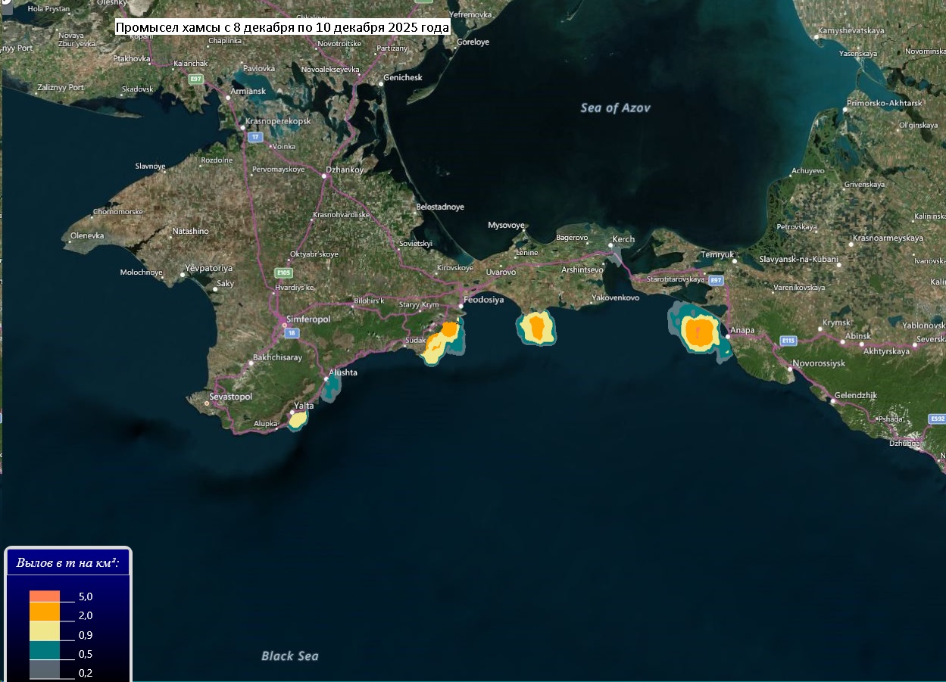946x682 pixels.
Task: Click the salmon 5,0 legend swatch
Action: tap(45, 596)
